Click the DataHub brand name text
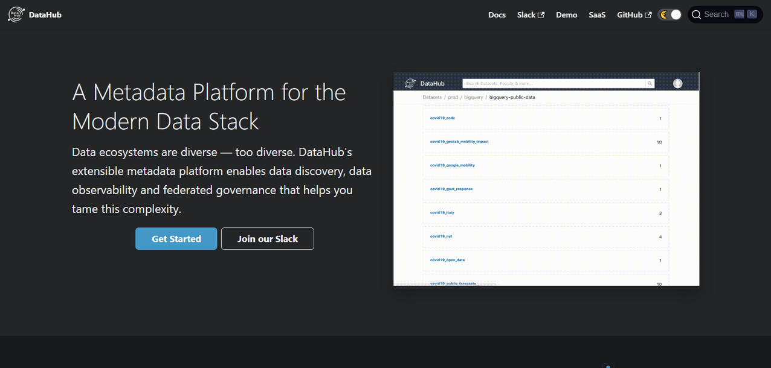Viewport: 771px width, 368px height. click(x=45, y=14)
